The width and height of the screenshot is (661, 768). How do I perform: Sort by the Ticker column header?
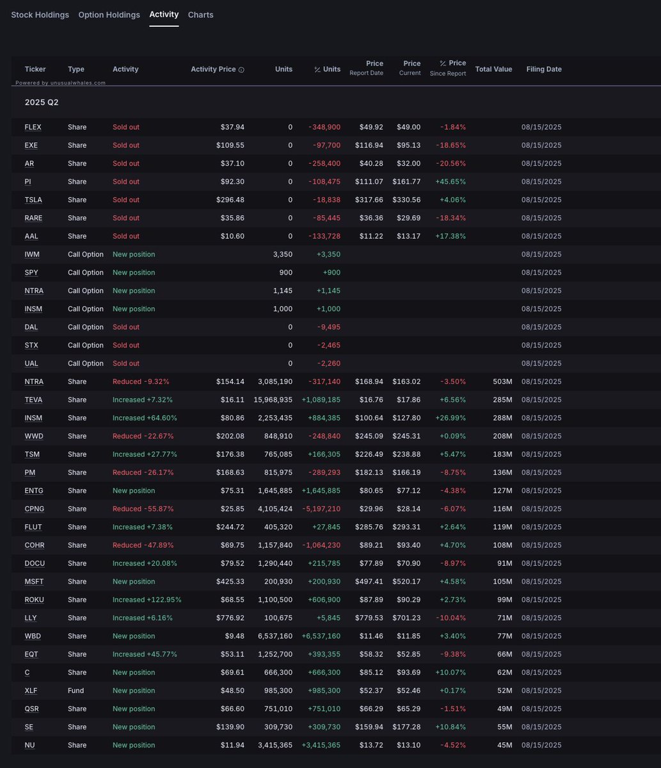coord(35,69)
